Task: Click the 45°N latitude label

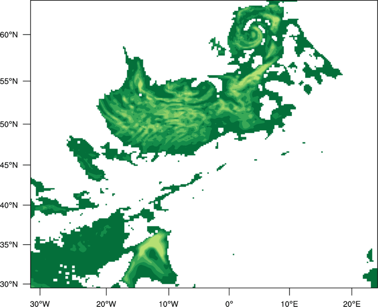Action: click(9, 165)
